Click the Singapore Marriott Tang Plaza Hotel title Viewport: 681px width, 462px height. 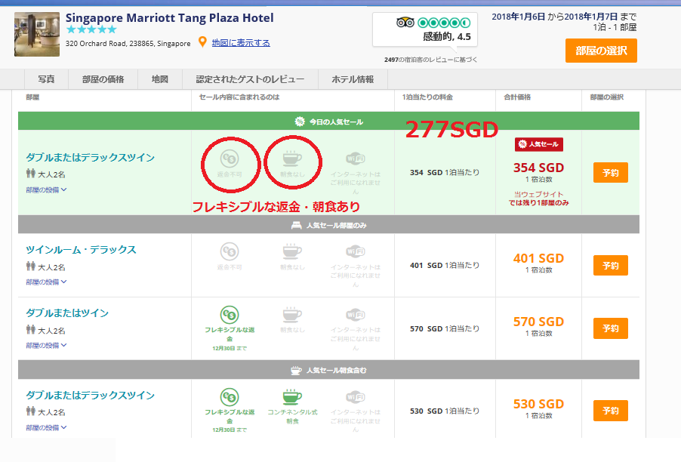(x=169, y=18)
